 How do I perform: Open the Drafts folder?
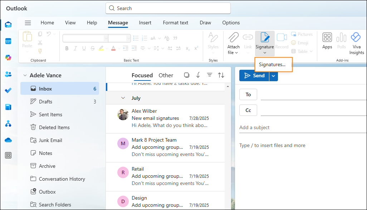60,102
